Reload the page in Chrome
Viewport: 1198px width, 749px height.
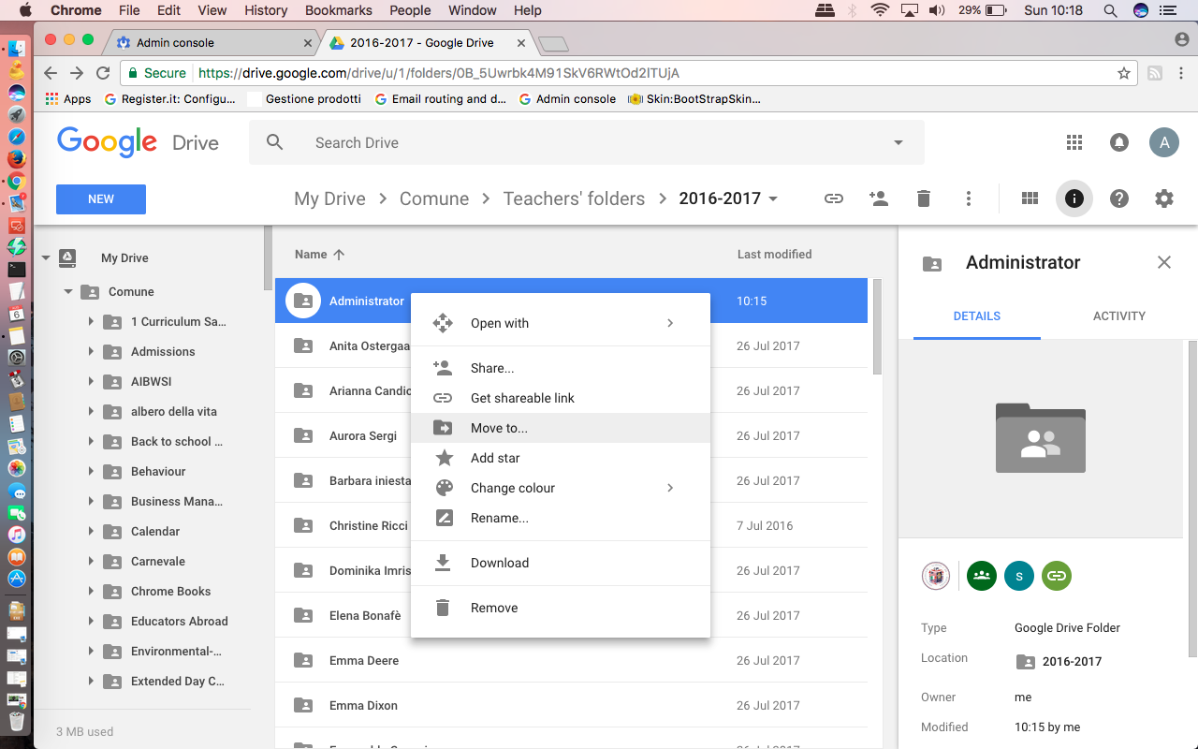pyautogui.click(x=103, y=73)
